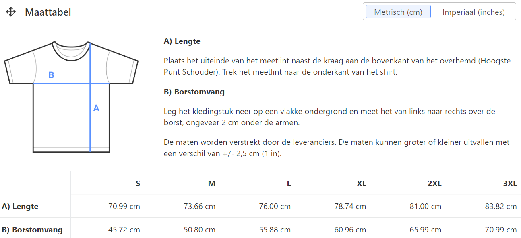
Task: Select the L size column header
Action: pos(289,183)
